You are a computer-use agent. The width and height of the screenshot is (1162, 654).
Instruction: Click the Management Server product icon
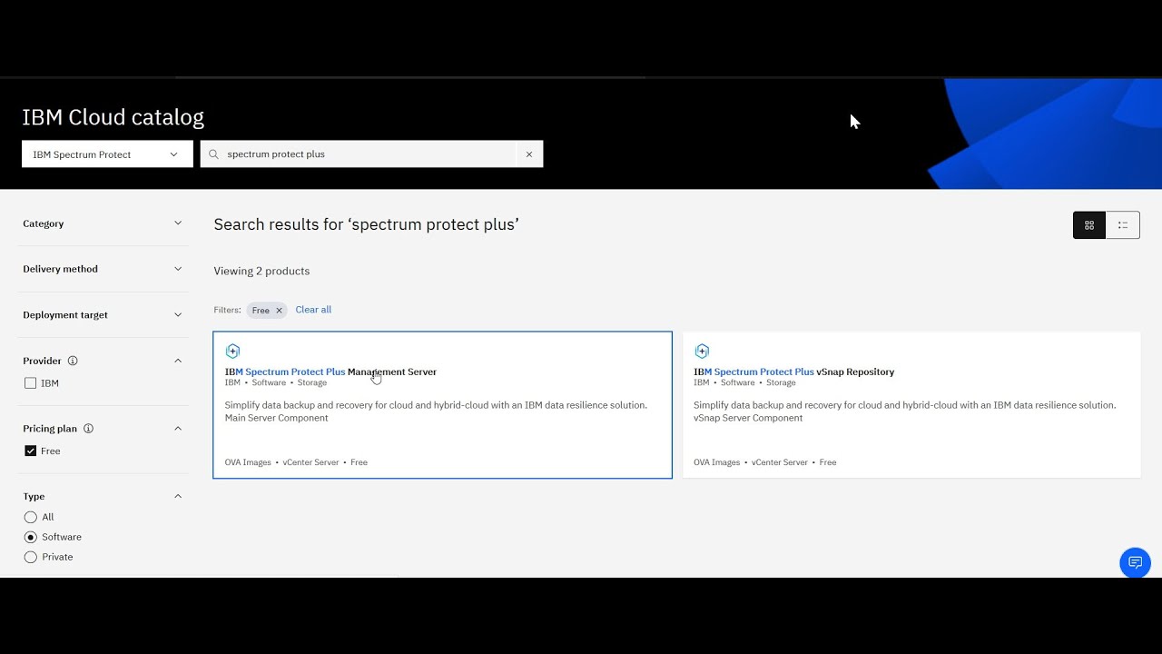coord(232,351)
